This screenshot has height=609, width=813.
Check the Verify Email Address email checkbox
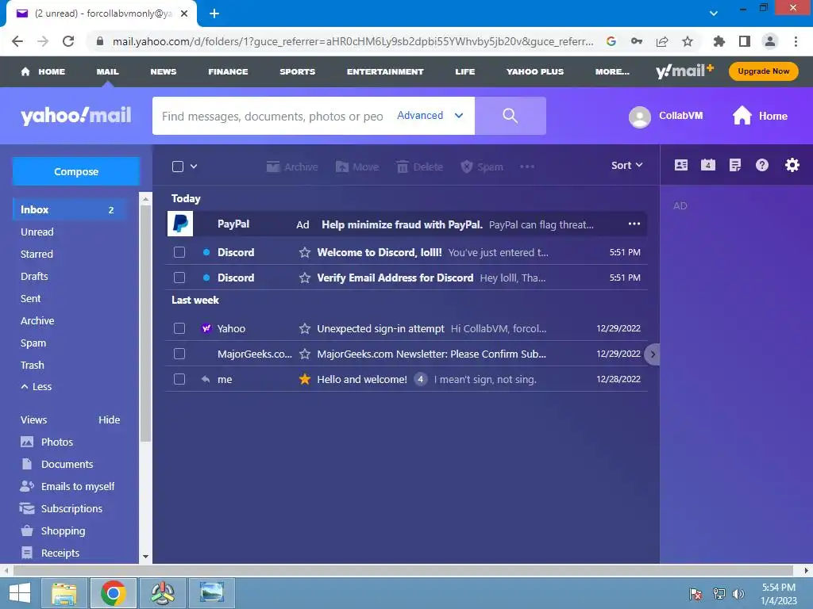click(x=179, y=278)
